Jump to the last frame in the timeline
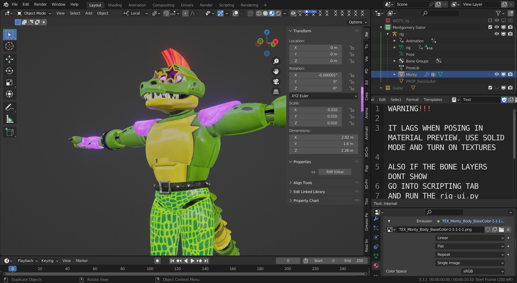Image resolution: width=517 pixels, height=283 pixels. (x=206, y=261)
